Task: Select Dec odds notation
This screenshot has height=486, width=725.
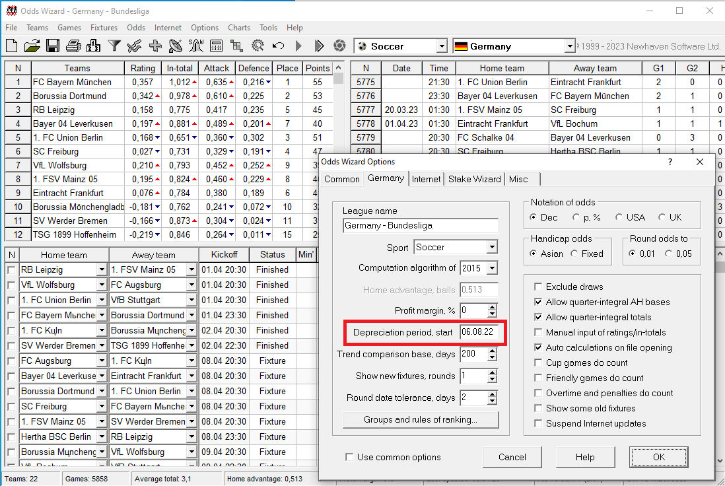Action: [x=533, y=217]
